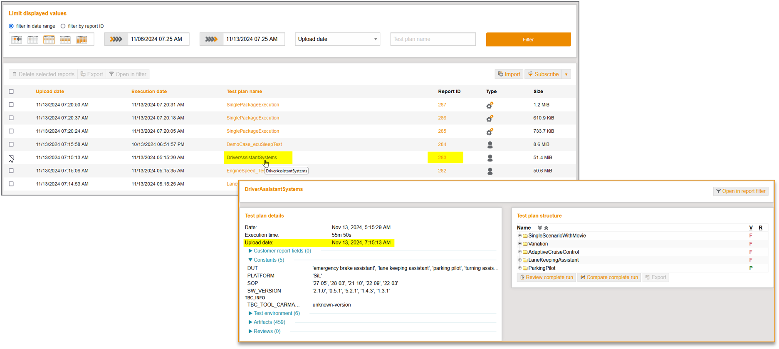Expand the ParkingPilot folder node
The height and width of the screenshot is (349, 779).
520,268
